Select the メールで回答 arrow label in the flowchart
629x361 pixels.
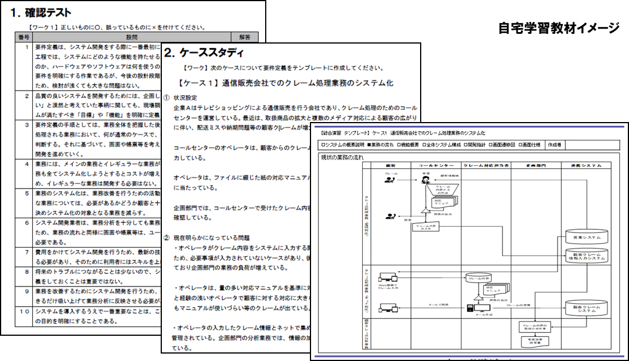point(438,305)
